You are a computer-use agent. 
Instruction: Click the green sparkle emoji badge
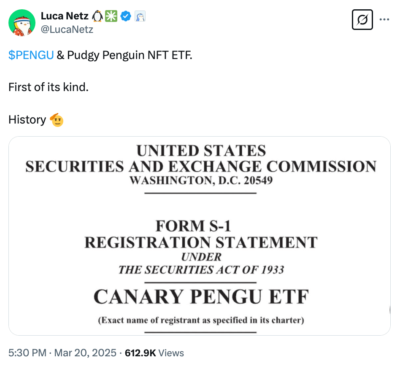tap(111, 16)
